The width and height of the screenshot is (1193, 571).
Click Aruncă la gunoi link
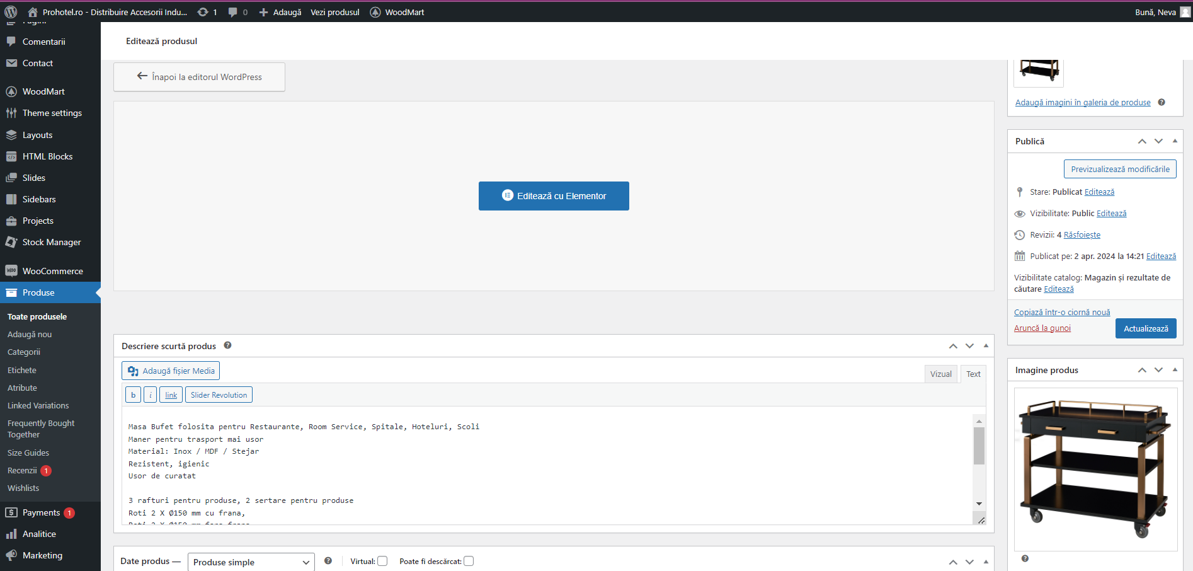(1042, 328)
